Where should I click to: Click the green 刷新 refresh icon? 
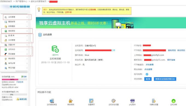click(22, 77)
